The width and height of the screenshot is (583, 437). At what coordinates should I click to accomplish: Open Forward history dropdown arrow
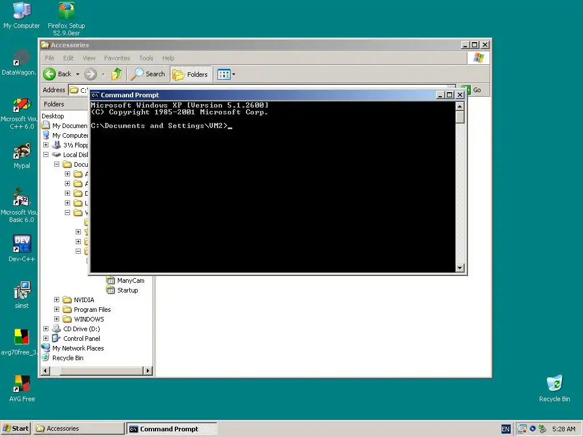coord(104,75)
